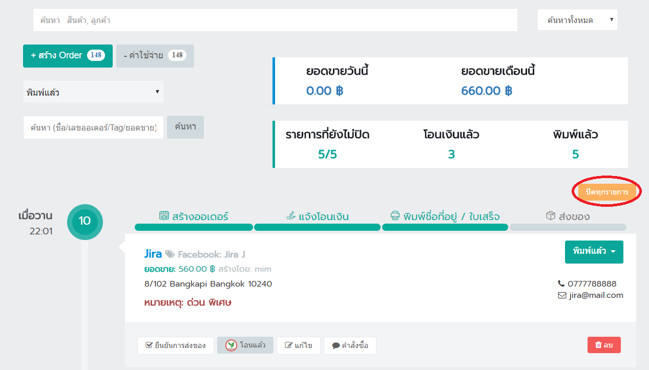
Task: Click the bank logo on the โอนแล้ว button
Action: pyautogui.click(x=231, y=345)
